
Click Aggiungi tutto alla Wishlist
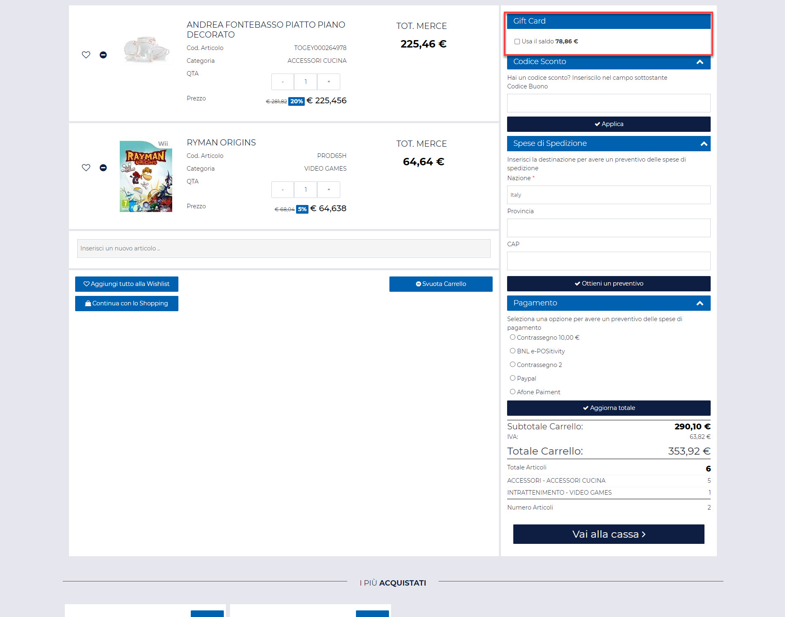coord(126,284)
